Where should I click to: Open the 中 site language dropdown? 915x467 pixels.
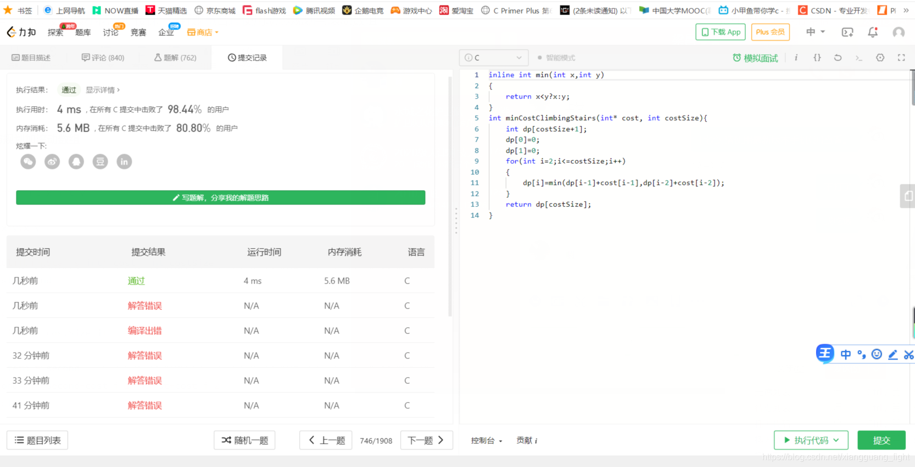click(x=815, y=32)
